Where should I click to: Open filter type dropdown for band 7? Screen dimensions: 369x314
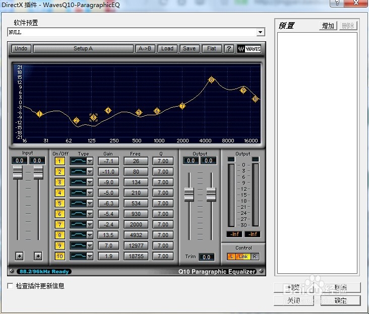[90, 224]
